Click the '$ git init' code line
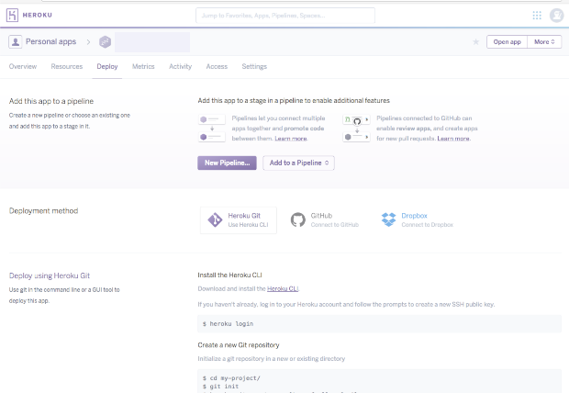This screenshot has height=393, width=569. pyautogui.click(x=220, y=387)
